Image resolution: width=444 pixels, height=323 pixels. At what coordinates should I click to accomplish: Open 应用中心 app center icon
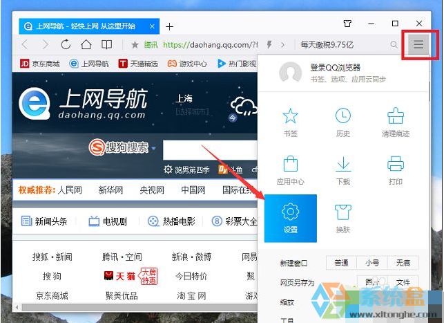tap(291, 170)
